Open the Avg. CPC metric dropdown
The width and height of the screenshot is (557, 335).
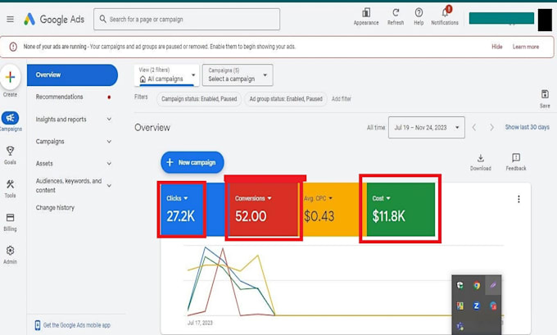click(x=319, y=198)
